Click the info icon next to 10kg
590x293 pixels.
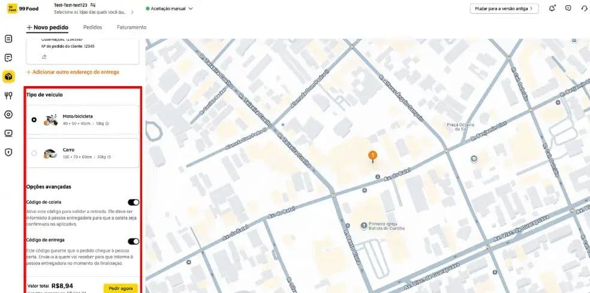point(107,123)
